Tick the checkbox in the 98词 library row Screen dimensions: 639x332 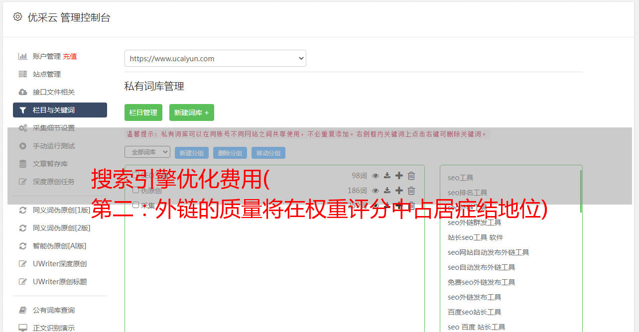[135, 175]
